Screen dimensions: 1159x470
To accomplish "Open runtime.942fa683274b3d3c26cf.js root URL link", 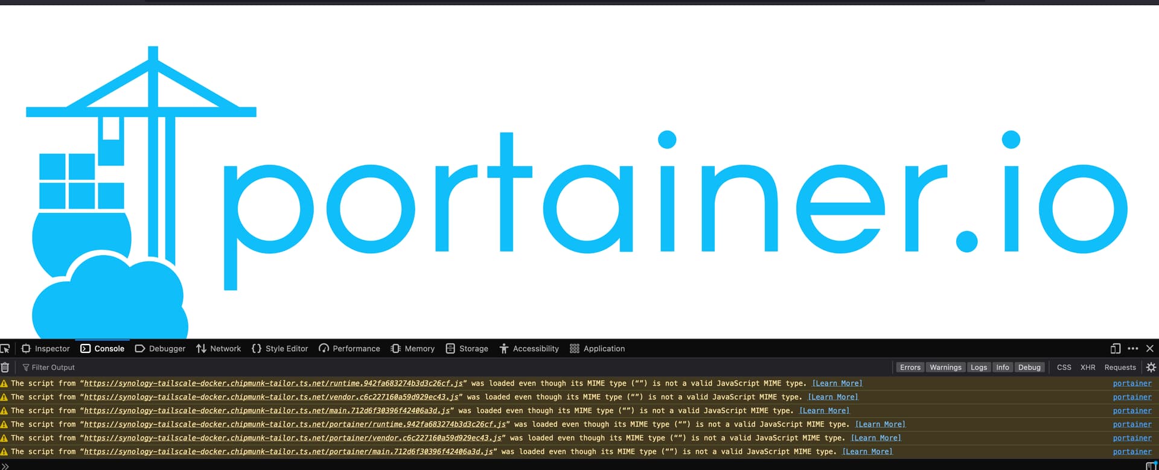I will 273,383.
